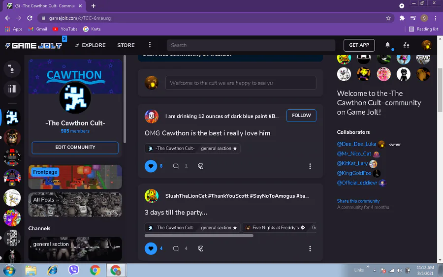Click the Five Nights at Freddy's community tag
443x277 pixels.
point(275,228)
